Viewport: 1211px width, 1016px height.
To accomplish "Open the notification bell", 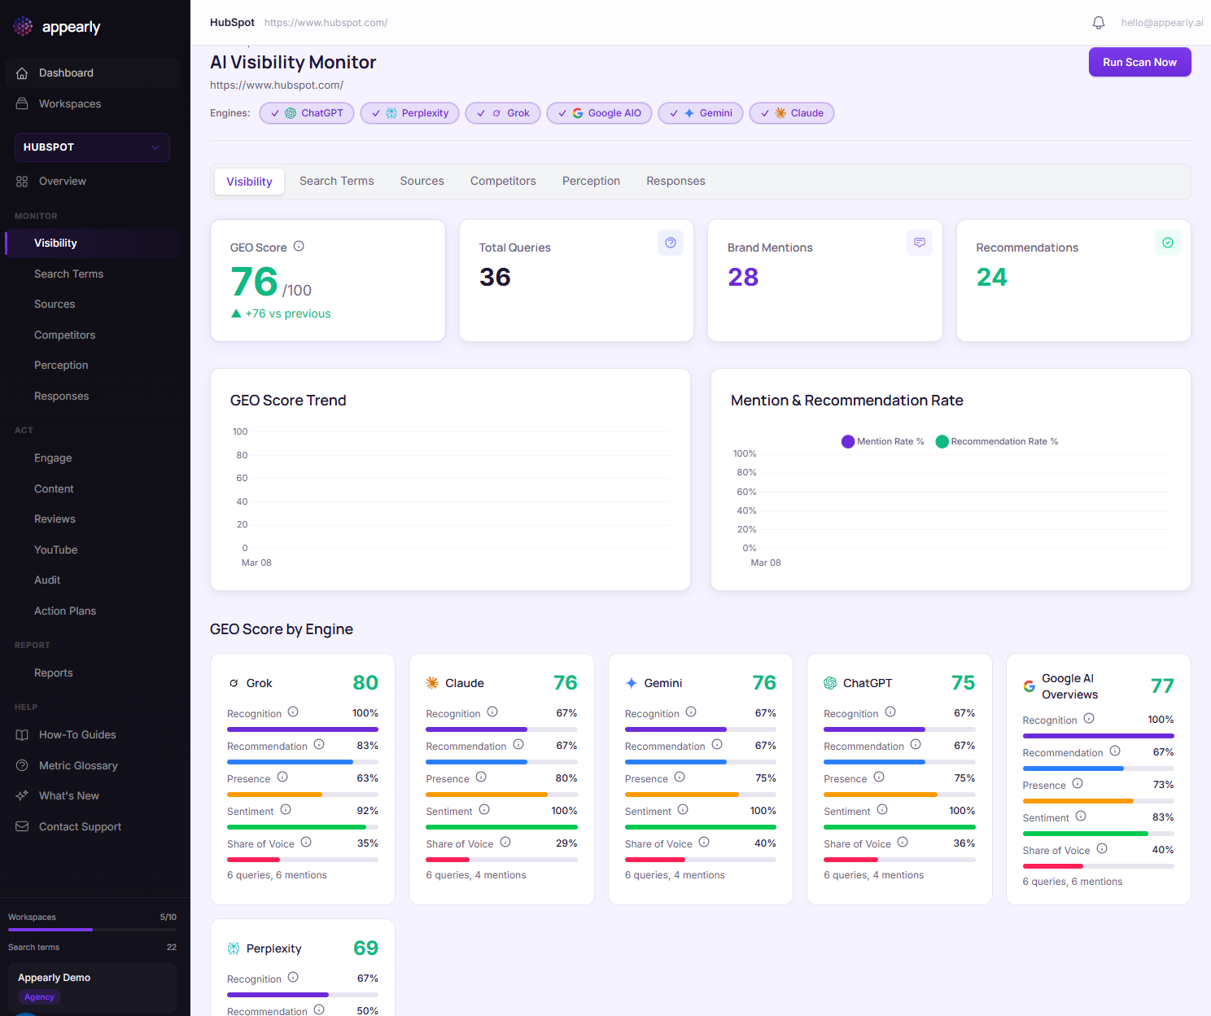I will click(x=1098, y=22).
